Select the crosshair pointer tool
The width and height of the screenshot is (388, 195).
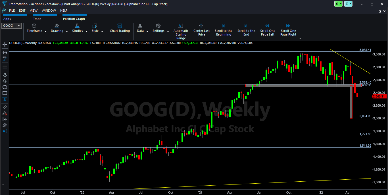pyautogui.click(x=5, y=45)
